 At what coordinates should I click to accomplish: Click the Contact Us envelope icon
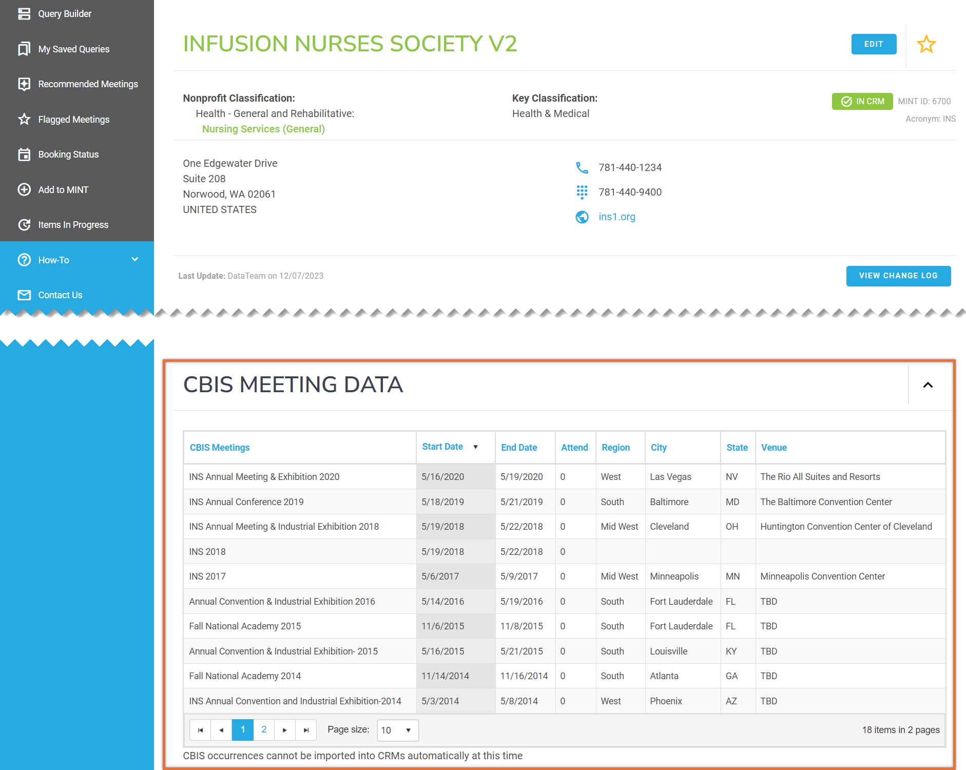point(24,295)
